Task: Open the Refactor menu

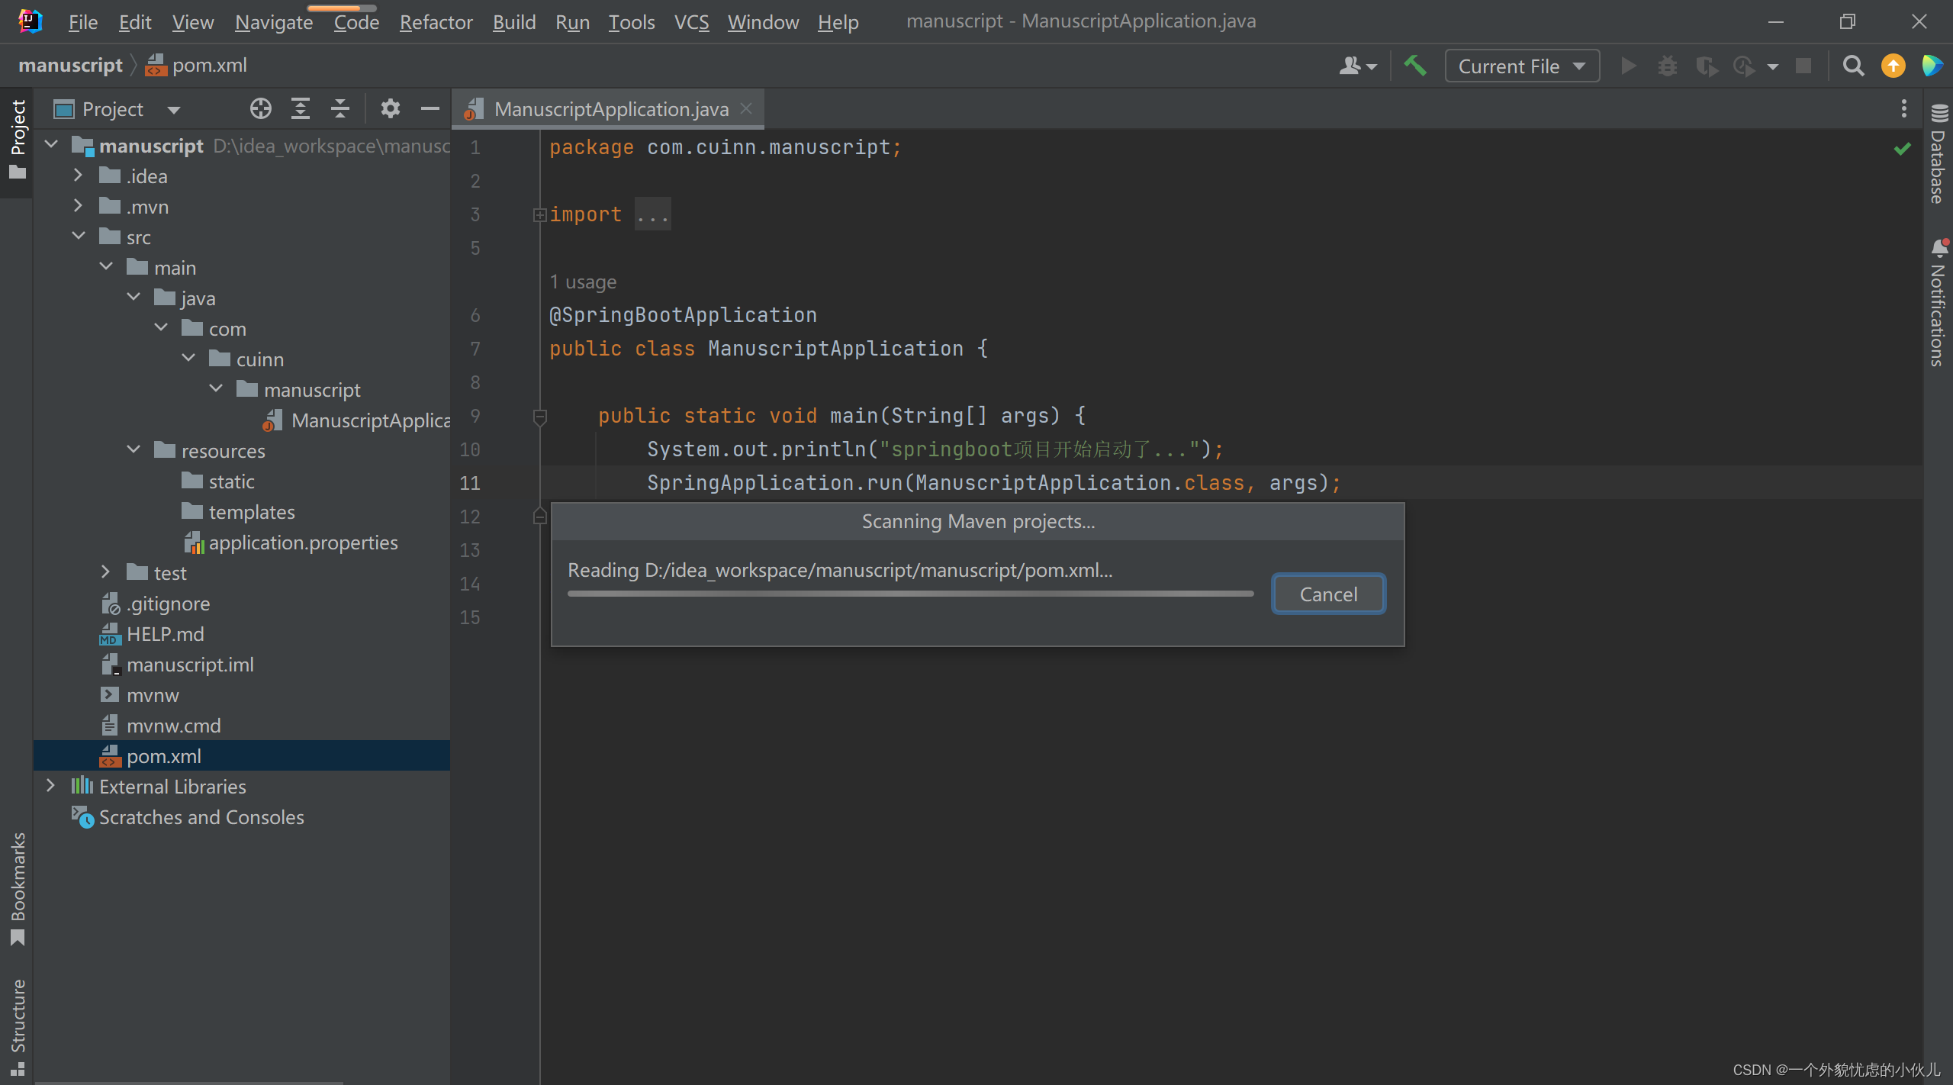Action: [436, 22]
